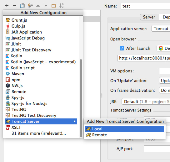Screen dimensions: 170x162
Task: Select XSLT in the configuration list
Action: click(41, 127)
